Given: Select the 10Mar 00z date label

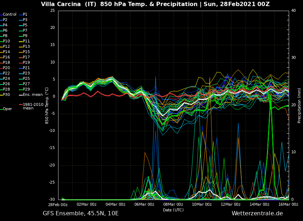Looking at the screenshot, I should [x=202, y=205].
